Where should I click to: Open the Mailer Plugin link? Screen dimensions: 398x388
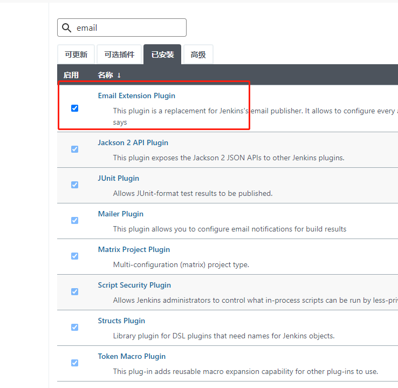tap(121, 214)
